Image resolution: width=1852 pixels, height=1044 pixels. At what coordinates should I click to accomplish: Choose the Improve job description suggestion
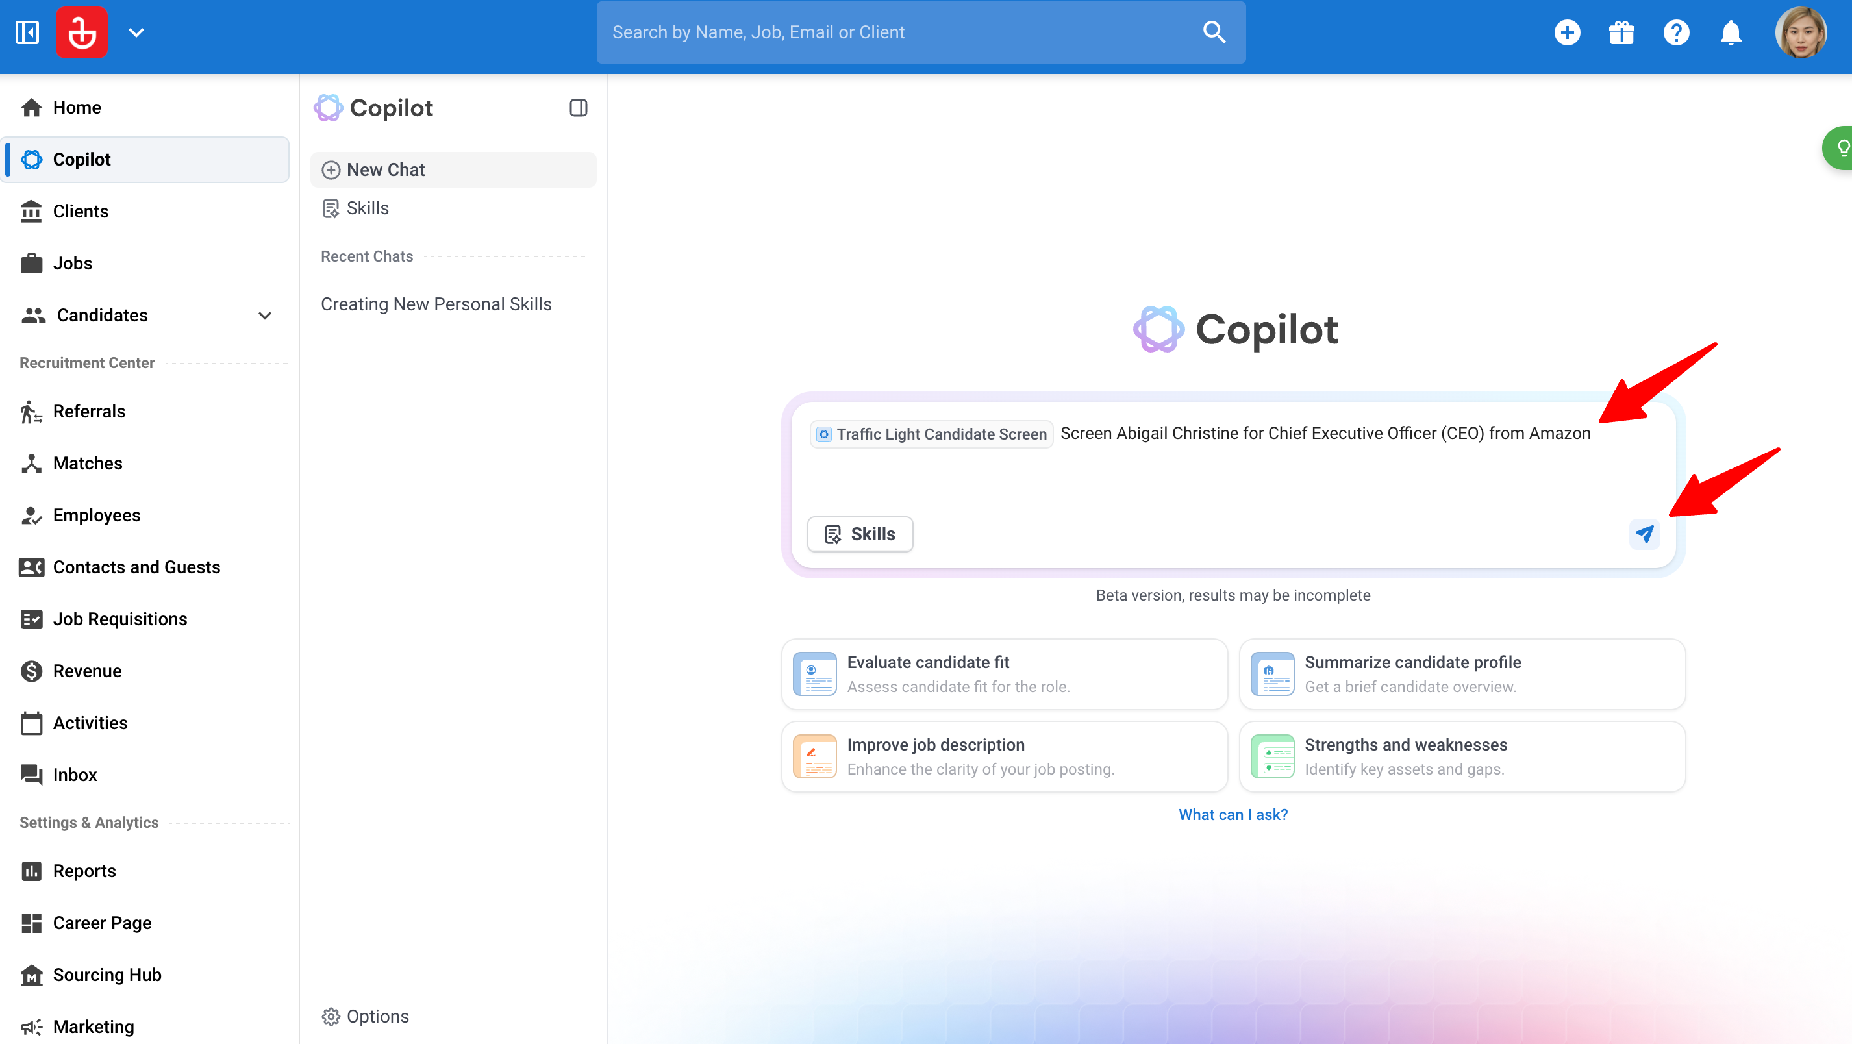tap(1005, 757)
